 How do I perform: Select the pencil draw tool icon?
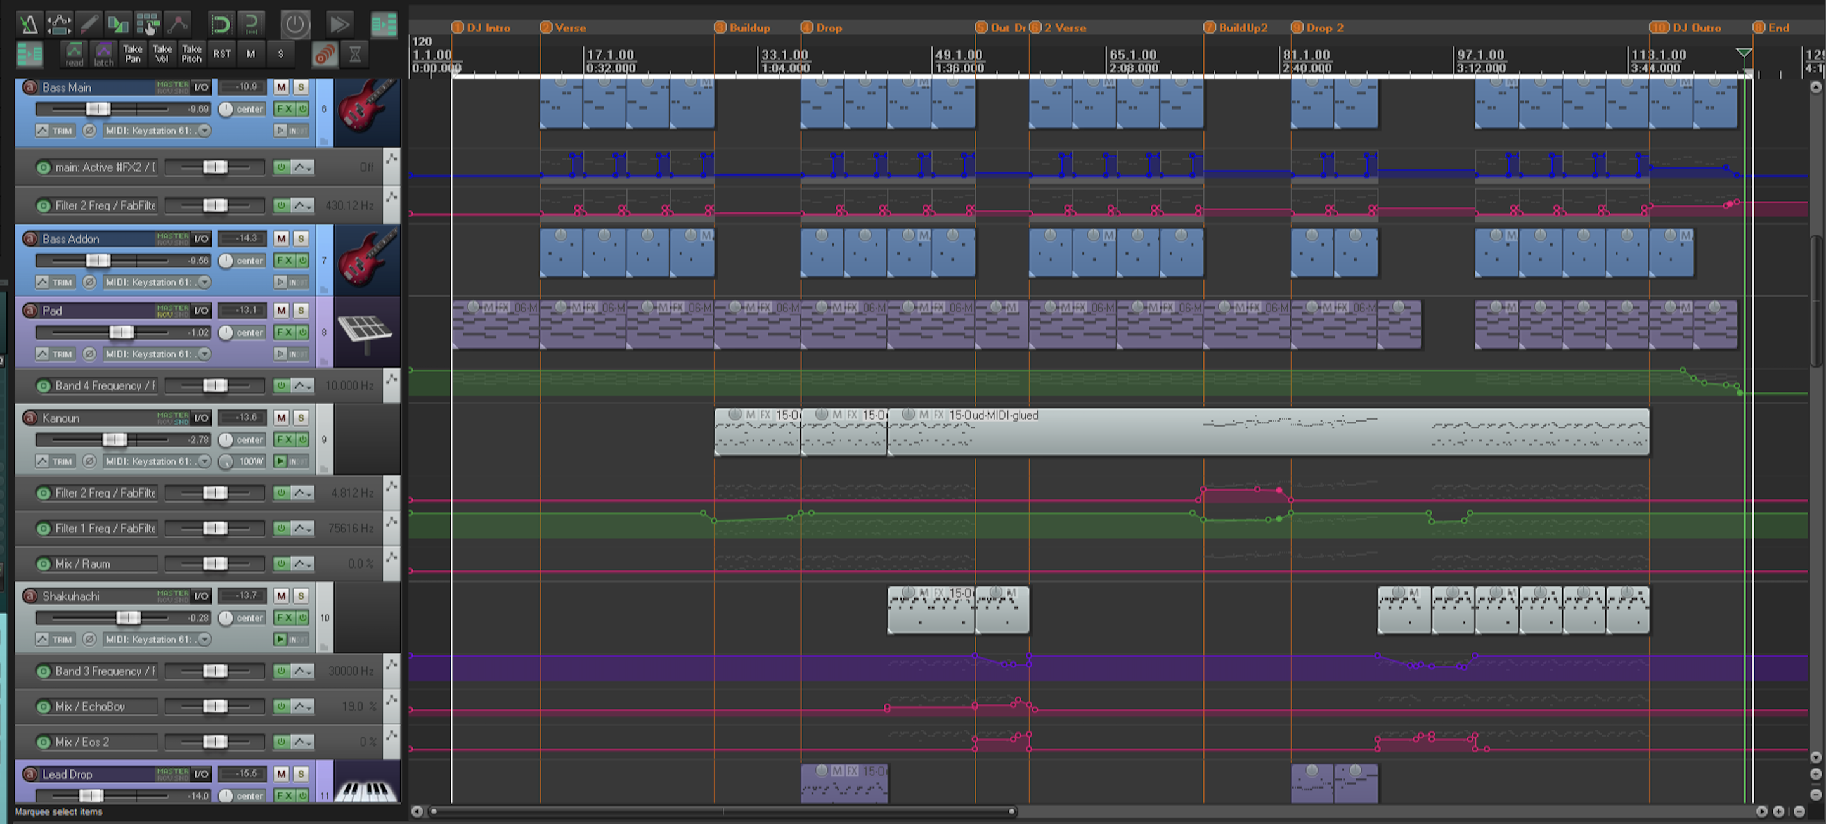point(89,24)
